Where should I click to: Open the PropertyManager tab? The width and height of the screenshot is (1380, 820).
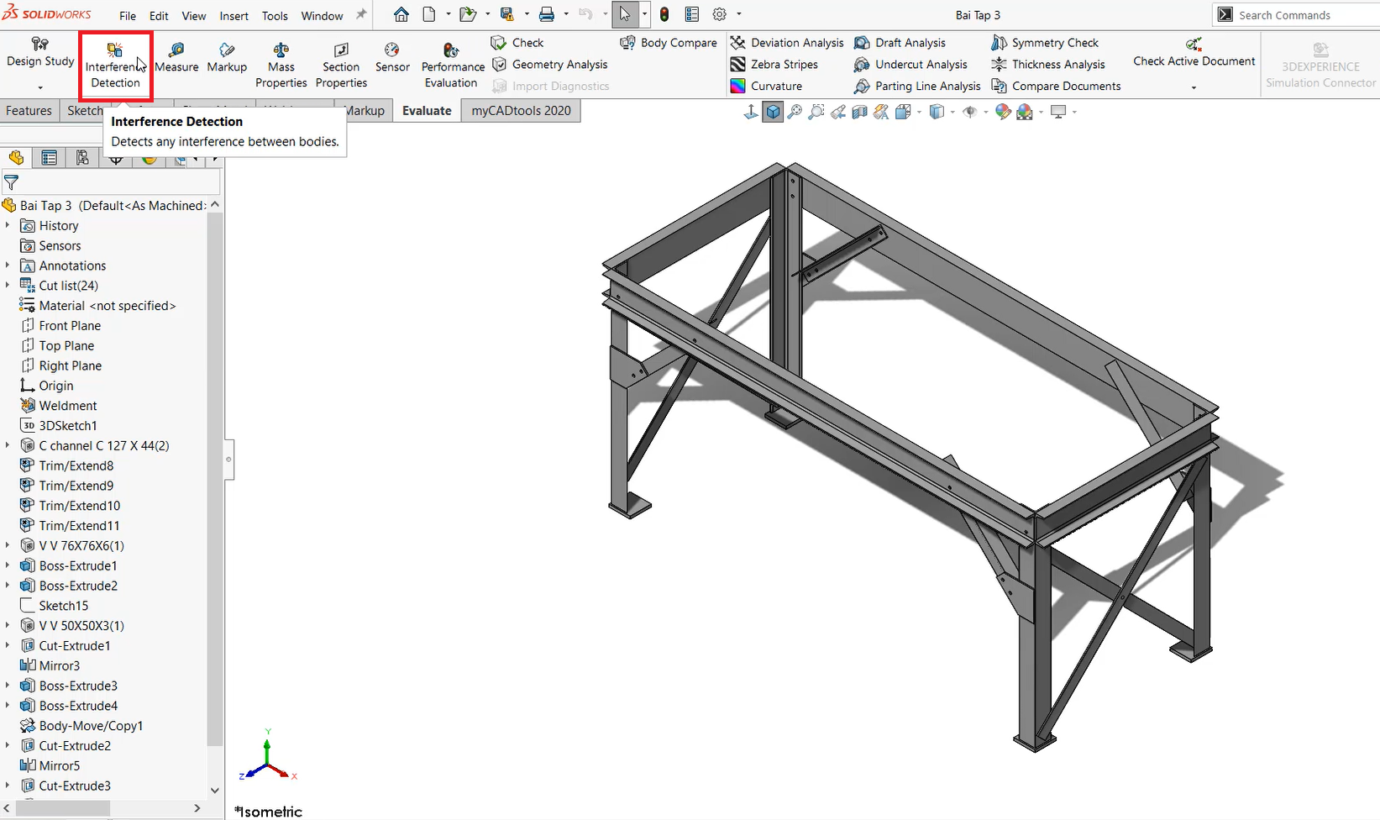(x=50, y=158)
